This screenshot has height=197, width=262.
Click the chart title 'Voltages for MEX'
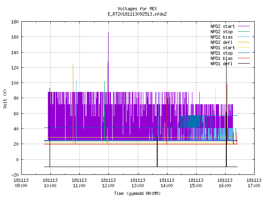click(138, 9)
